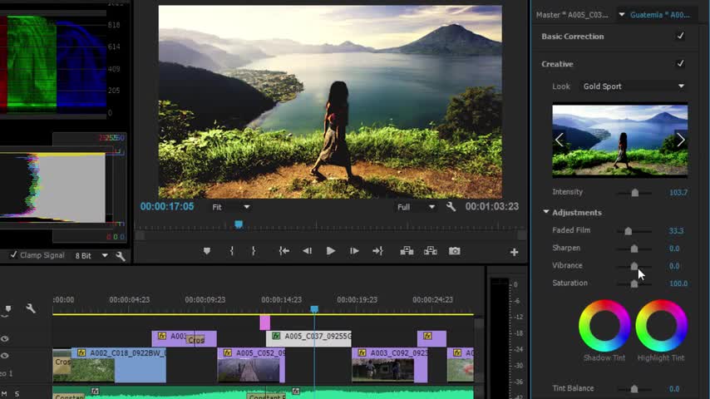Step back one frame
This screenshot has height=399, width=710.
click(x=307, y=251)
